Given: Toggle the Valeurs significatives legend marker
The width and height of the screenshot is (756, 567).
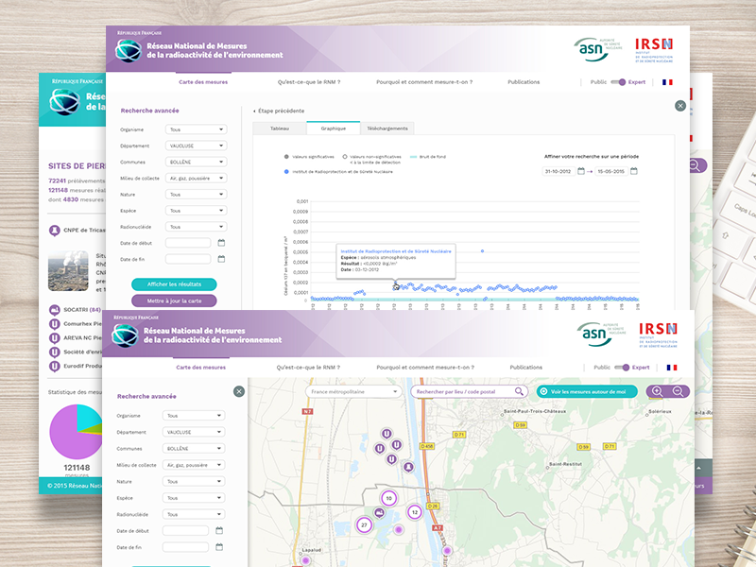Looking at the screenshot, I should click(284, 157).
